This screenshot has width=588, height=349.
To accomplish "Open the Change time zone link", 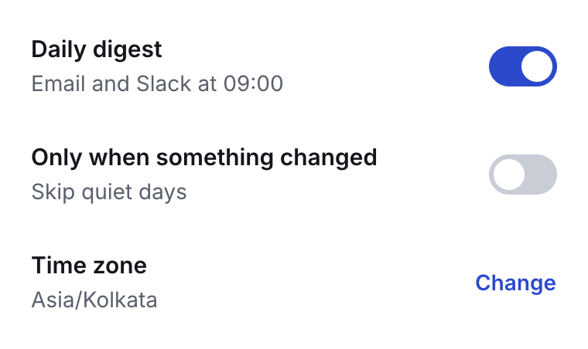I will [515, 283].
